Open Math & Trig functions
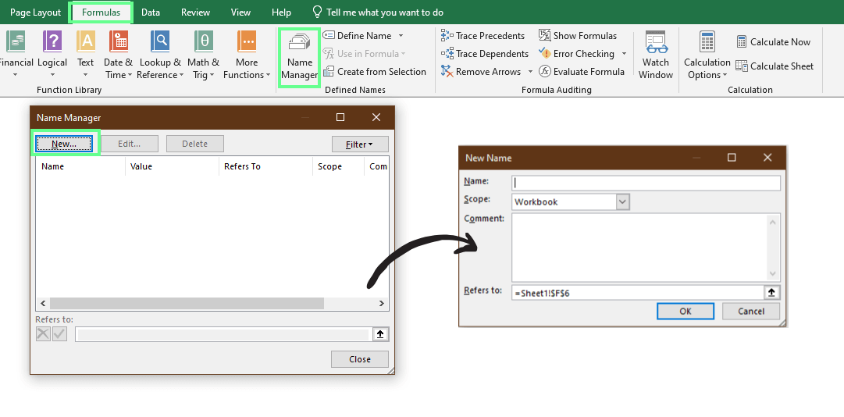This screenshot has width=844, height=417. [x=204, y=55]
